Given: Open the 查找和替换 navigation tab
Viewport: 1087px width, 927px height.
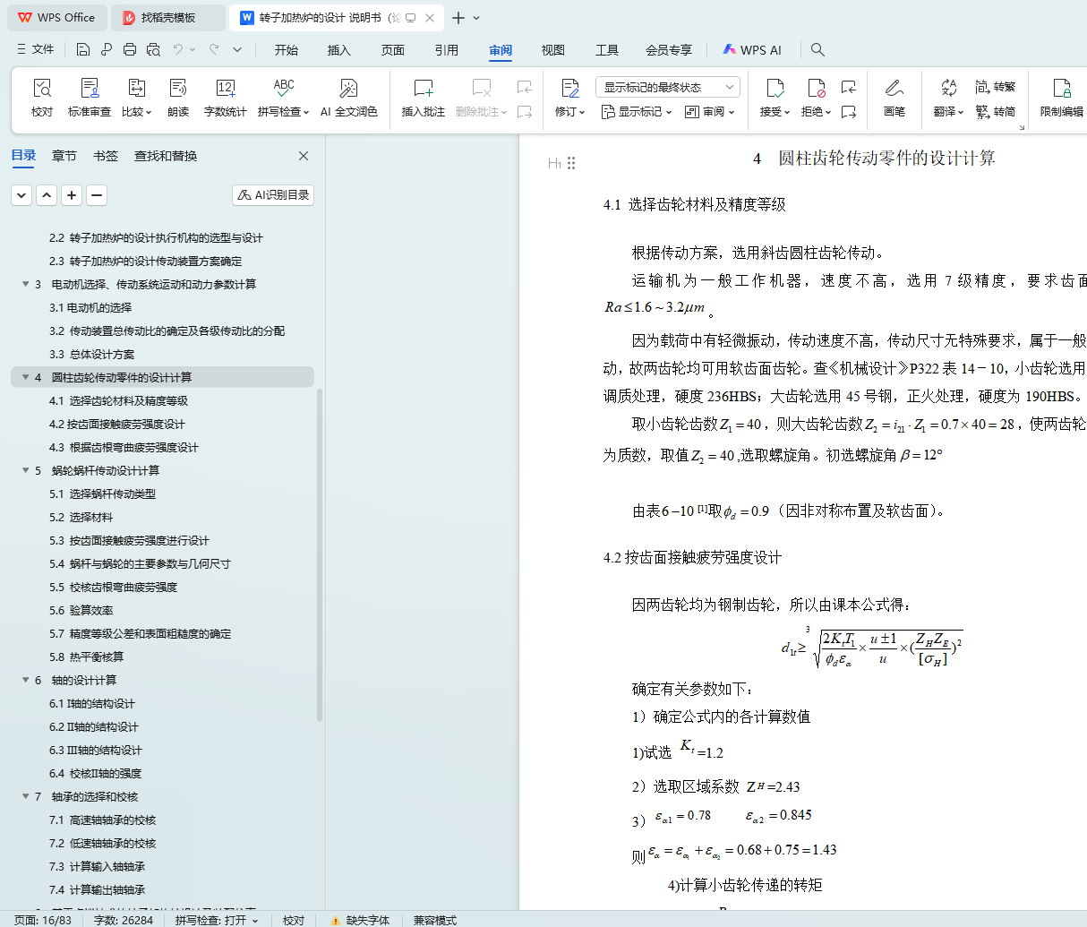Looking at the screenshot, I should coord(166,156).
